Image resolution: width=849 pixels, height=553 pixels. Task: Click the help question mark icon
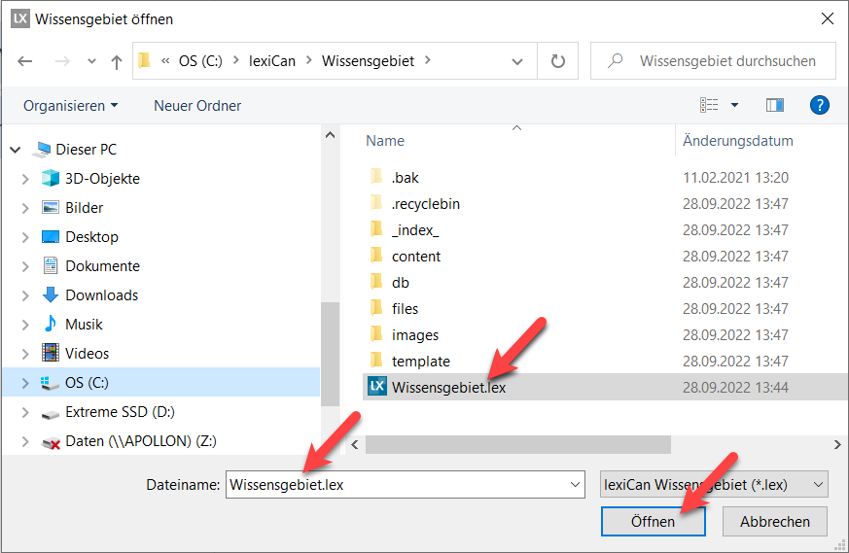coord(819,105)
